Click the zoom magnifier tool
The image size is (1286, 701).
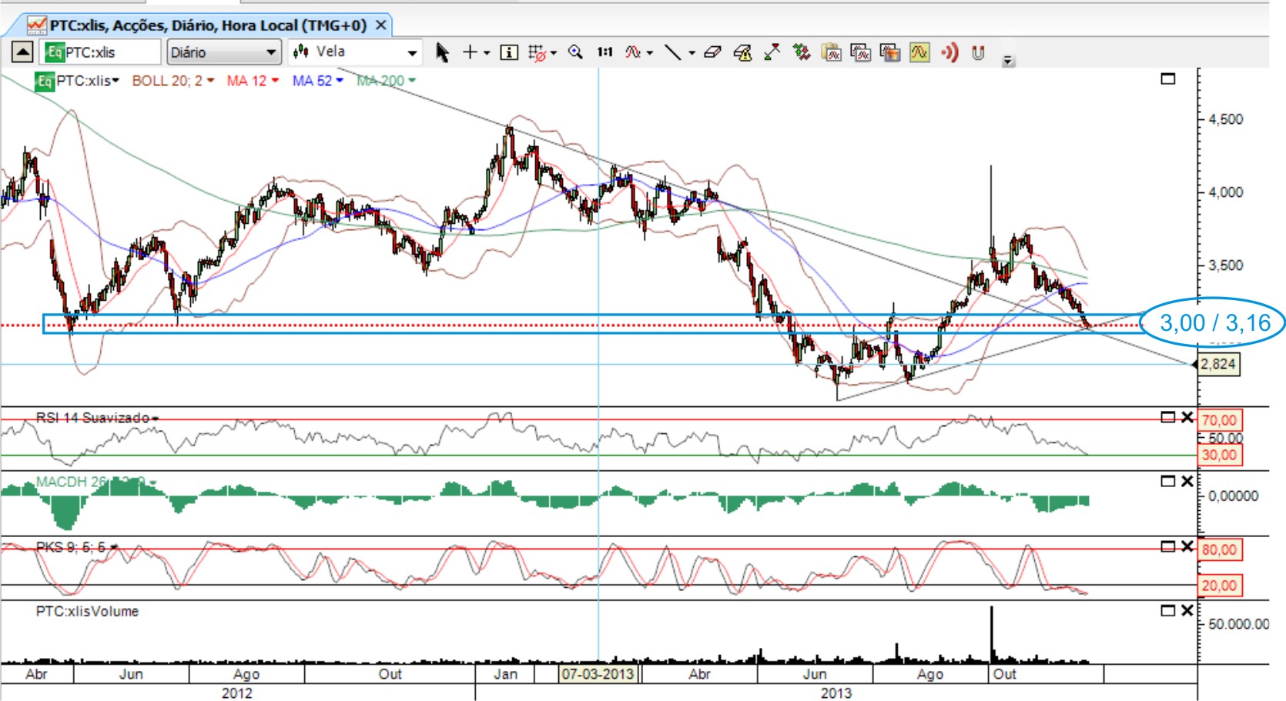click(x=575, y=52)
